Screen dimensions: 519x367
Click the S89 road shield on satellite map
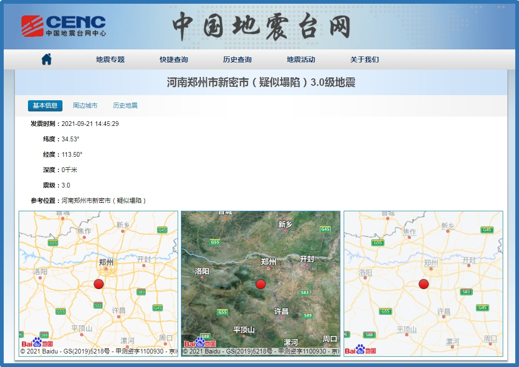(x=308, y=316)
